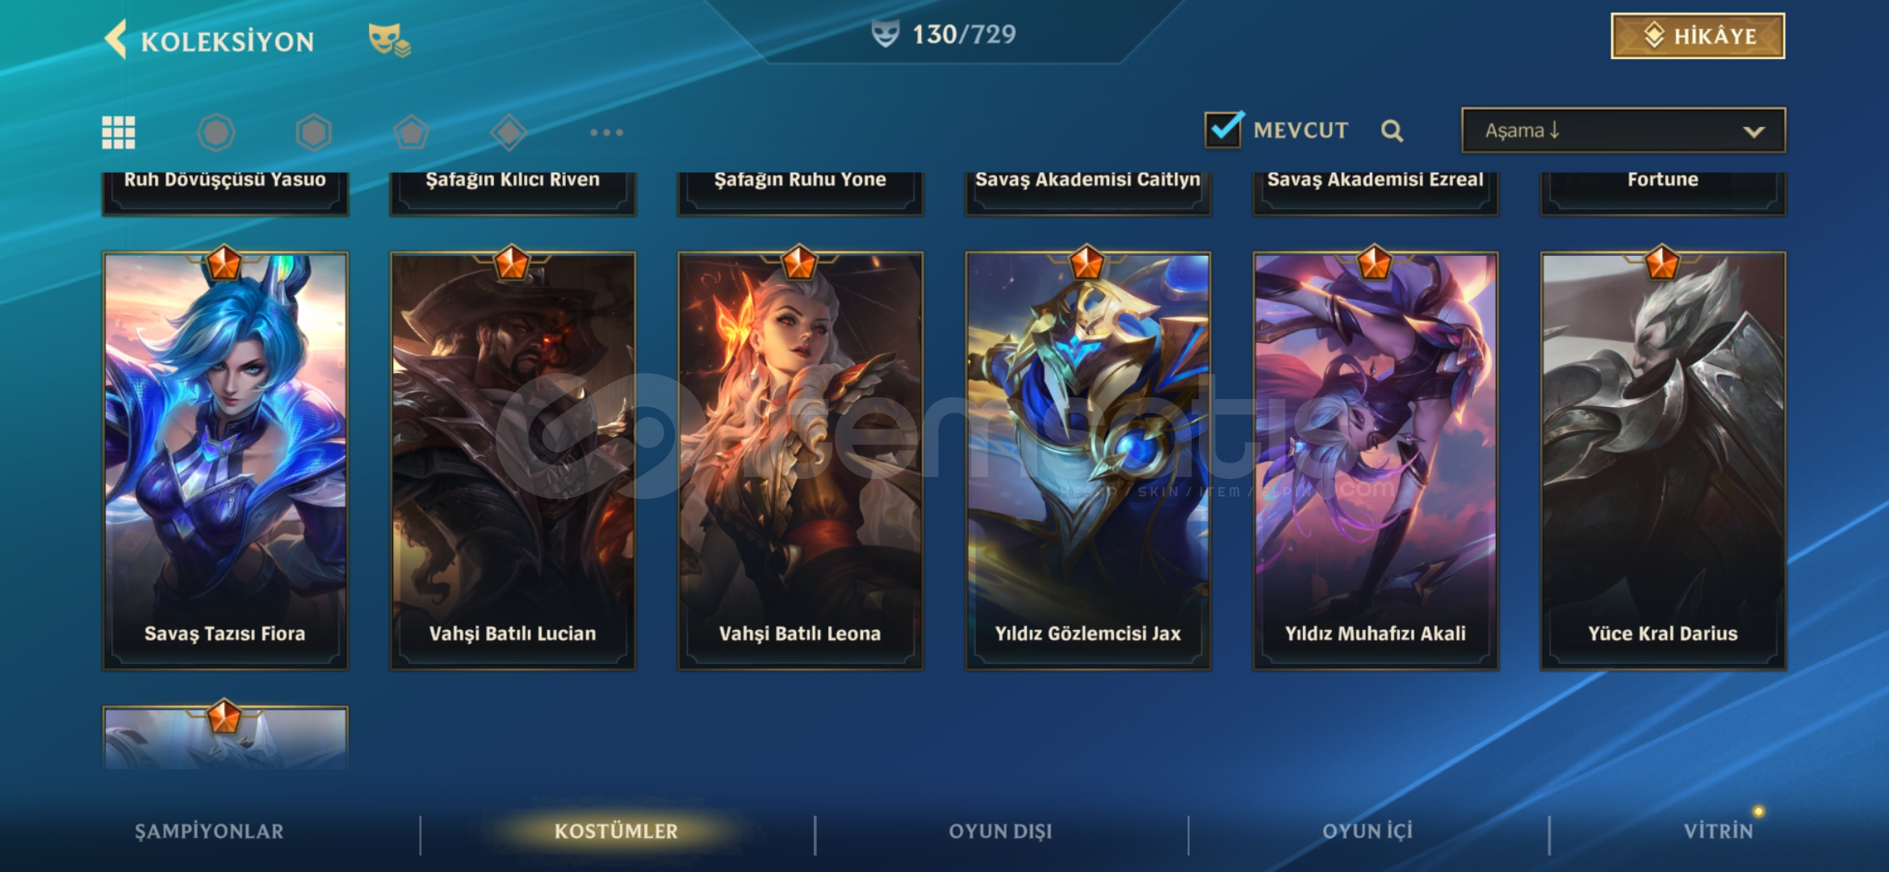Go back with the Koleksiyon arrow
The height and width of the screenshot is (872, 1889).
coord(116,40)
